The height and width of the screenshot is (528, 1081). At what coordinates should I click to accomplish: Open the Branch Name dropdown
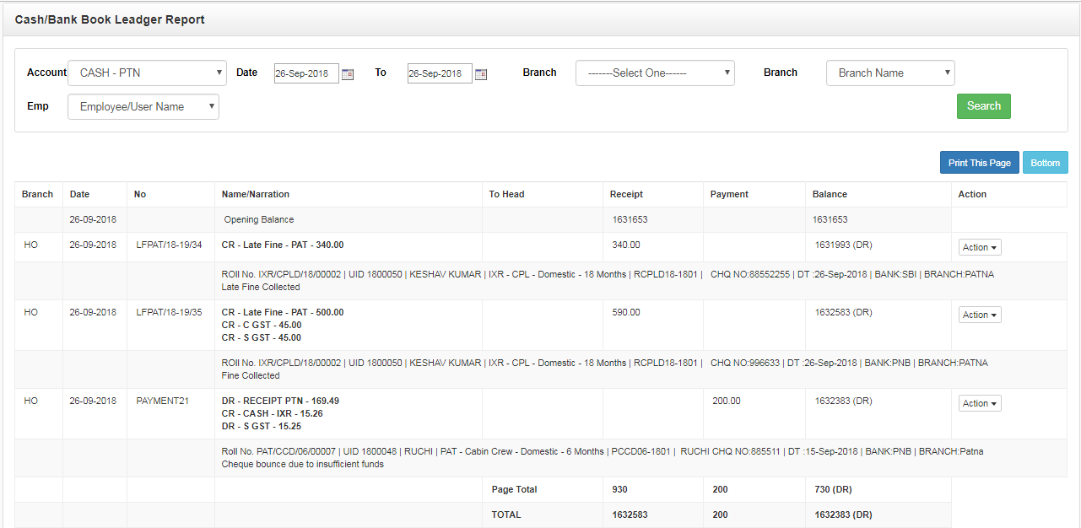pyautogui.click(x=890, y=73)
